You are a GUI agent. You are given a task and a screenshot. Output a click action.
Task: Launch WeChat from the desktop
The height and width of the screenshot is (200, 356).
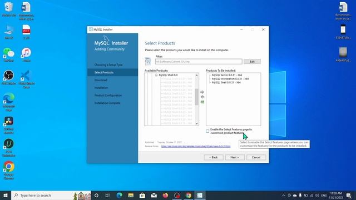[9, 54]
